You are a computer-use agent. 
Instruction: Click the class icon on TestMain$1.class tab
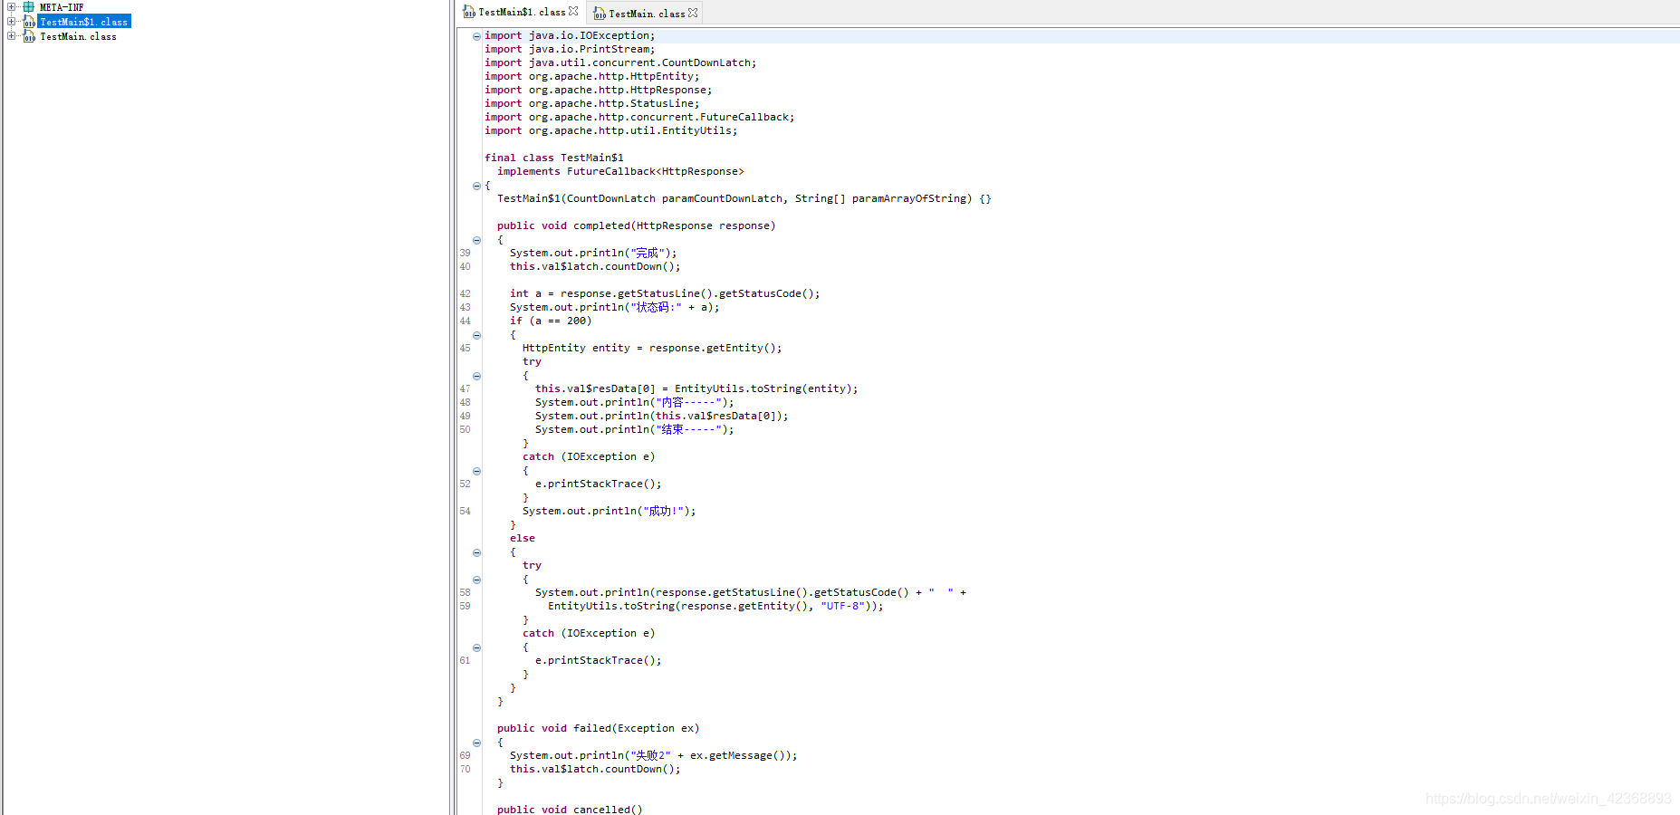[x=469, y=13]
